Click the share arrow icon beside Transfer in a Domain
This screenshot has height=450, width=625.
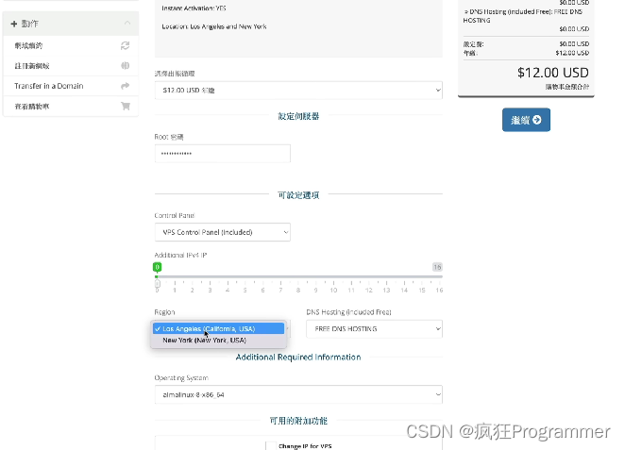[125, 86]
